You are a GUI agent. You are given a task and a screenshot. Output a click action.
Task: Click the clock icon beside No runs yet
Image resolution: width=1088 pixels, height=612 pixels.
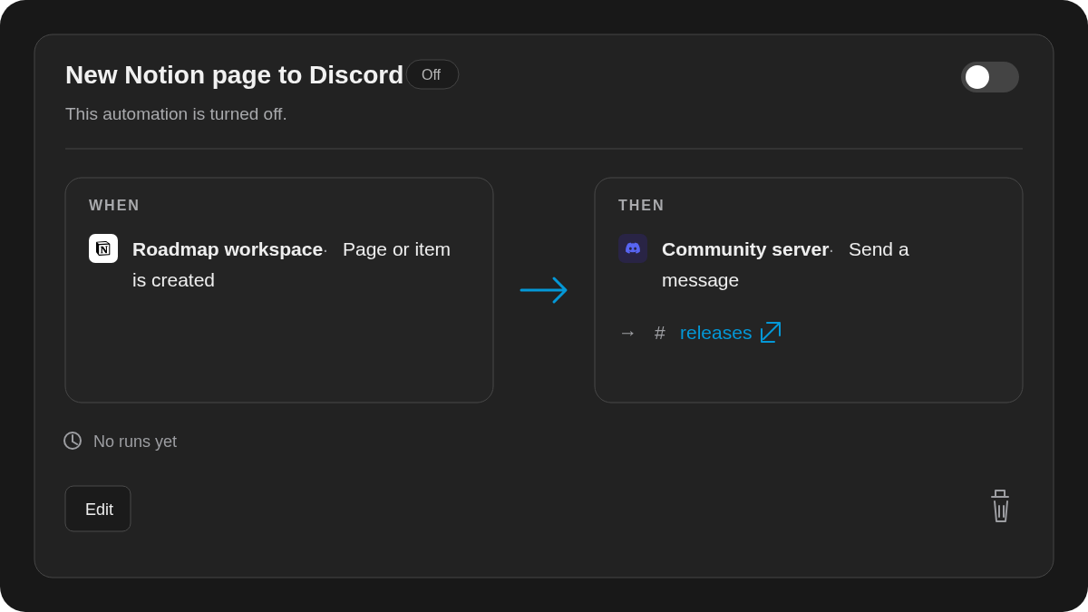click(73, 441)
